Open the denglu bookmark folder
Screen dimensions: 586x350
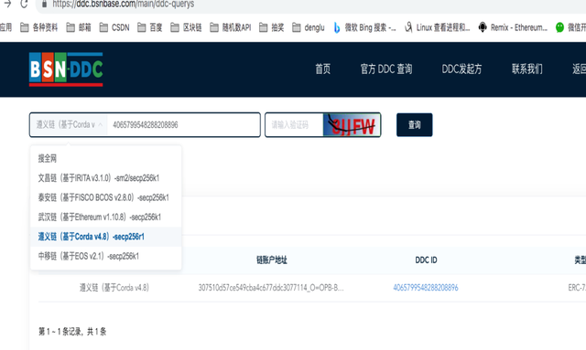point(309,27)
